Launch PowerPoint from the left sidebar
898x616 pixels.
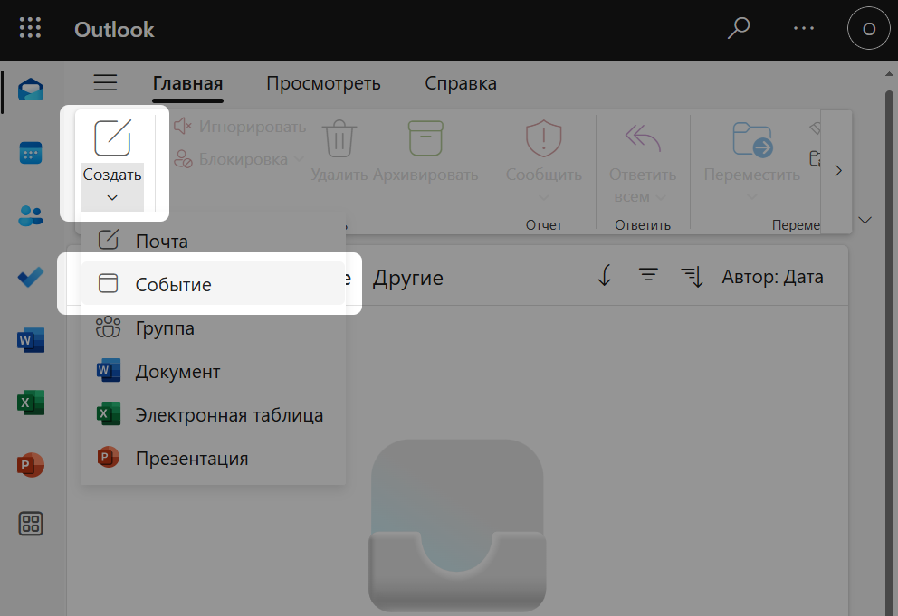[x=31, y=465]
